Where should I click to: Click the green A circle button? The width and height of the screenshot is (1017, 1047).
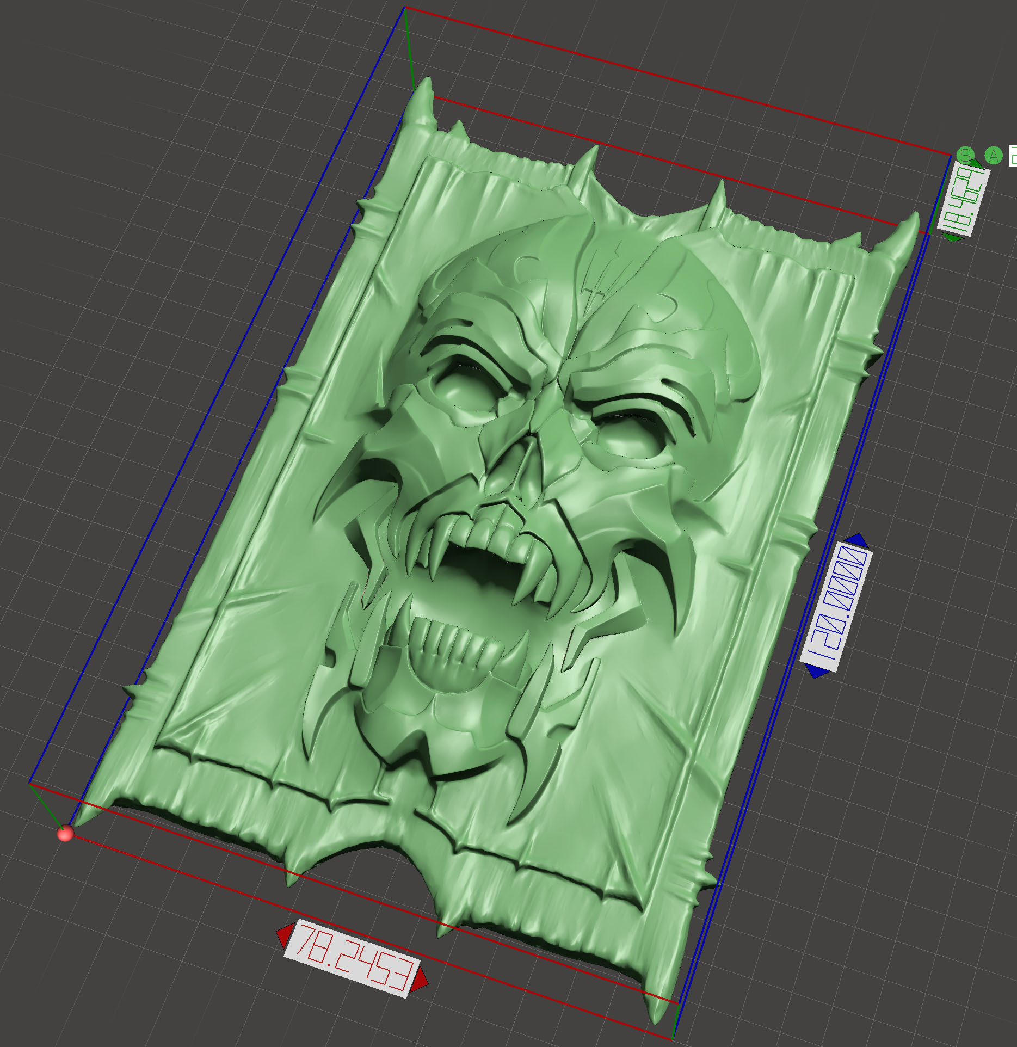click(x=994, y=156)
